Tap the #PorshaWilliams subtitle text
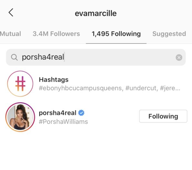The image size is (192, 170). point(63,122)
